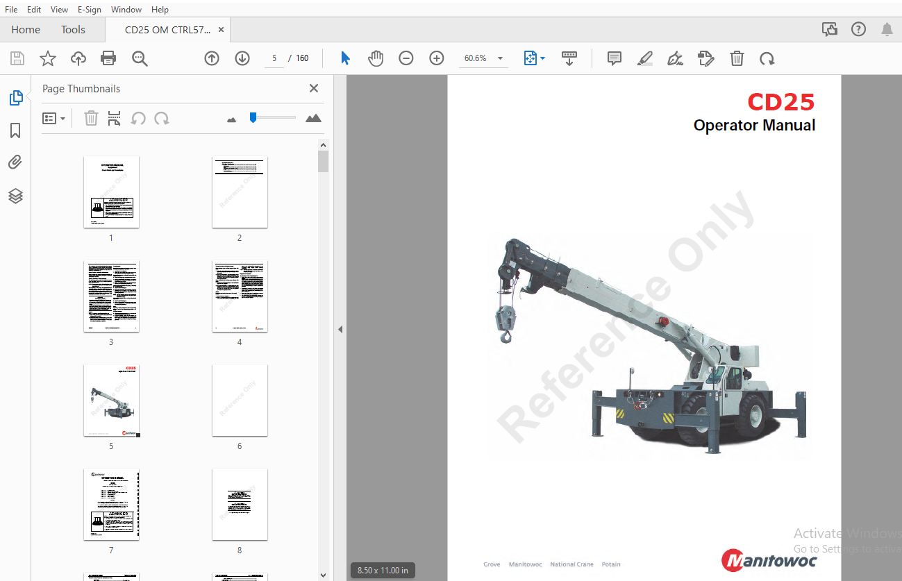Adjust thumbnail size slider handle
902x581 pixels.
click(253, 117)
